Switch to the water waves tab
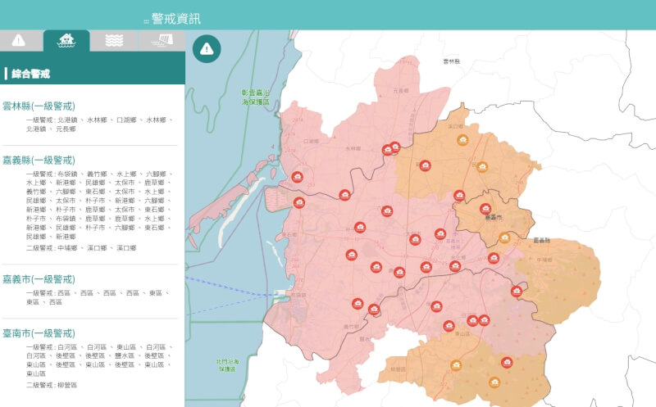 pos(114,40)
